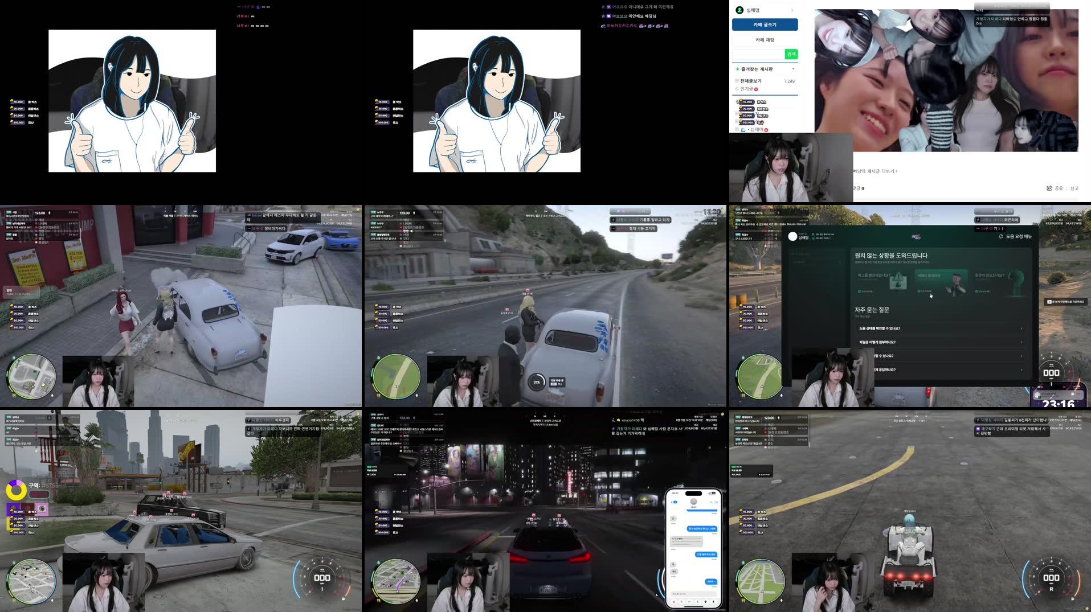Expand the chevron beside the cafe profile name
Viewport: 1091px width, 612px height.
(x=792, y=10)
